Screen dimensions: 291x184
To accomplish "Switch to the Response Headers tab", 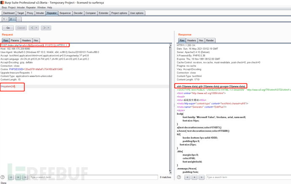I will click(191, 40).
